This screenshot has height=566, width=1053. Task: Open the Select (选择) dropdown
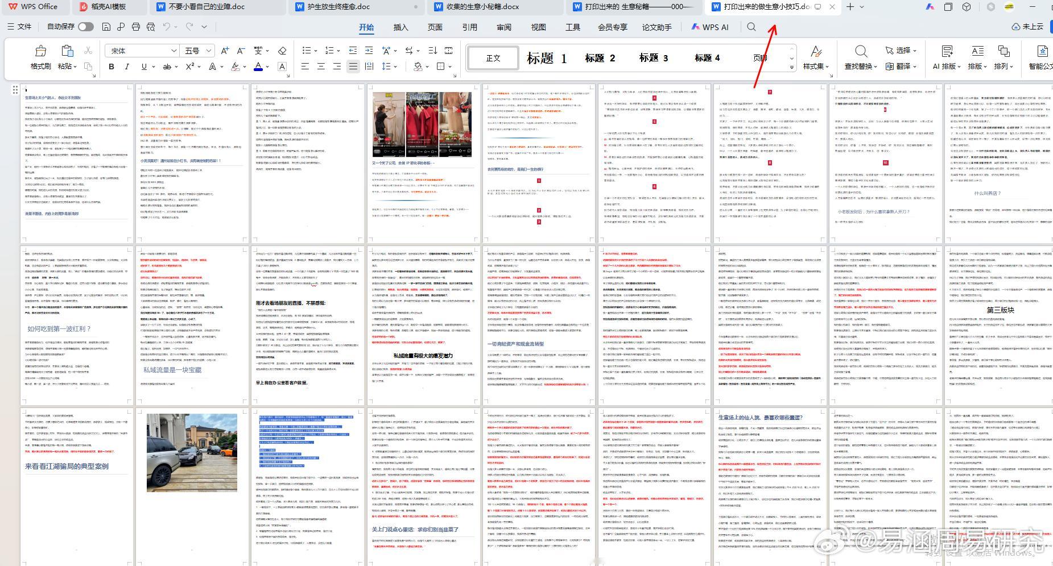[x=901, y=51]
